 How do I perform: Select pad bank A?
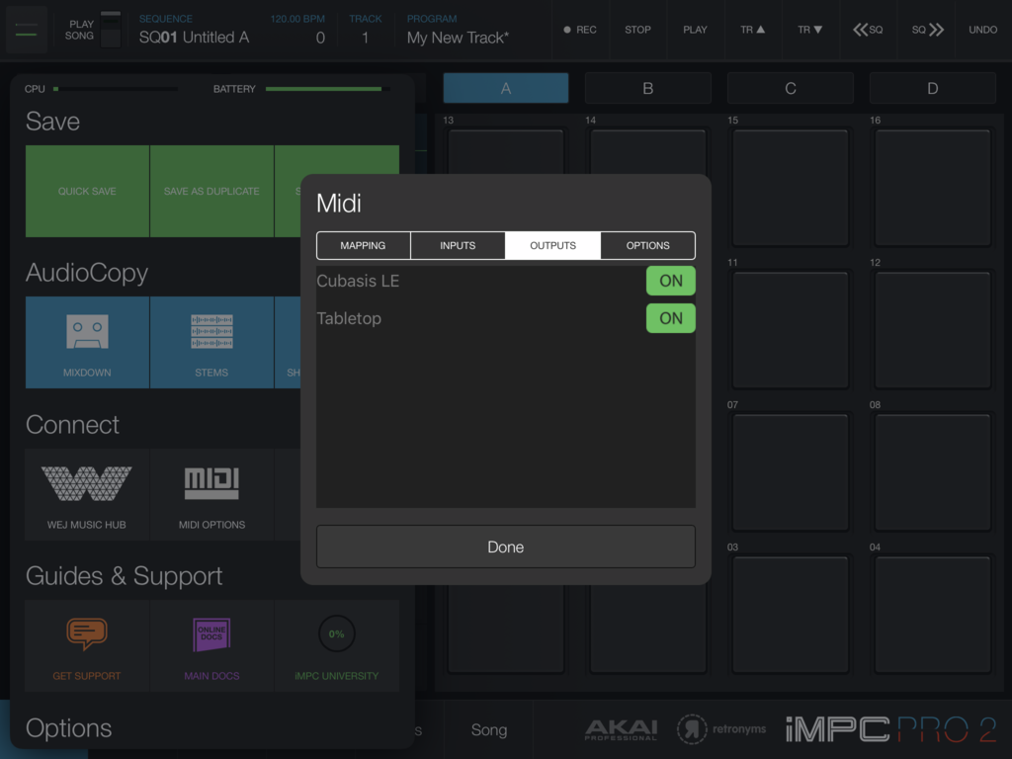(x=506, y=88)
